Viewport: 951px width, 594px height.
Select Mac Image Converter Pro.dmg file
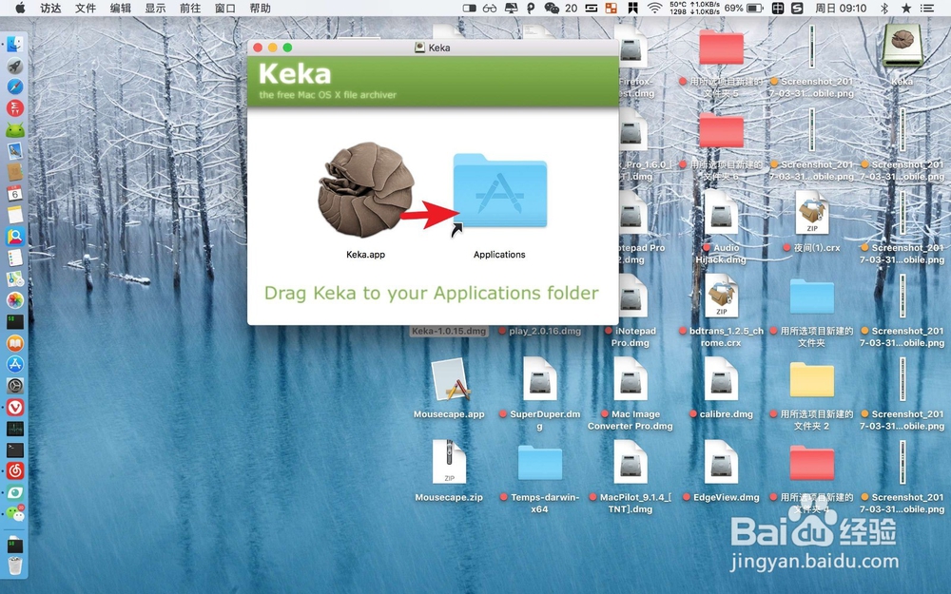point(631,379)
